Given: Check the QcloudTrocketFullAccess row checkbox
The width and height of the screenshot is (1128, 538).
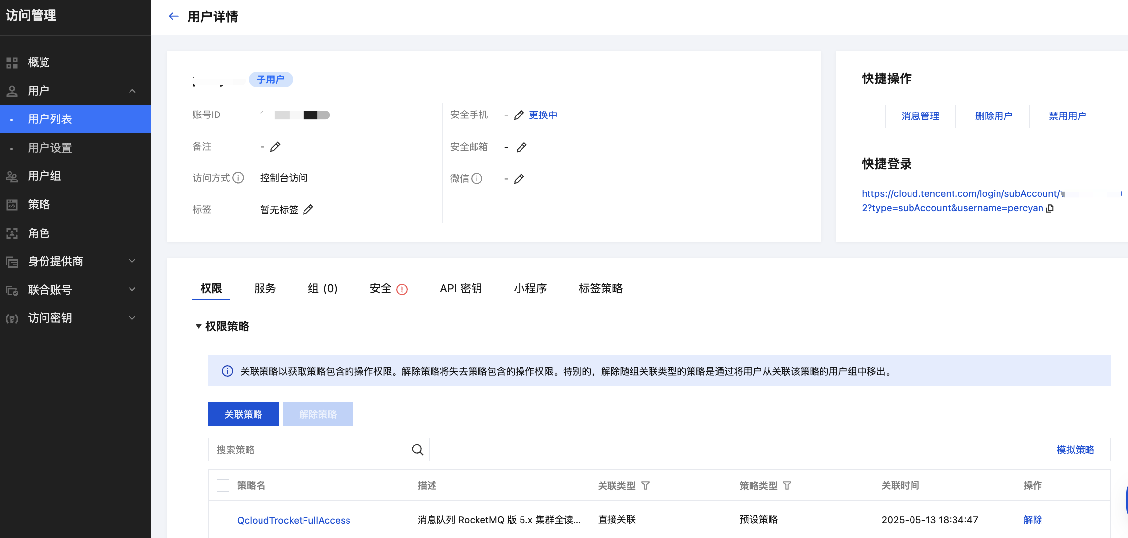Looking at the screenshot, I should [223, 520].
